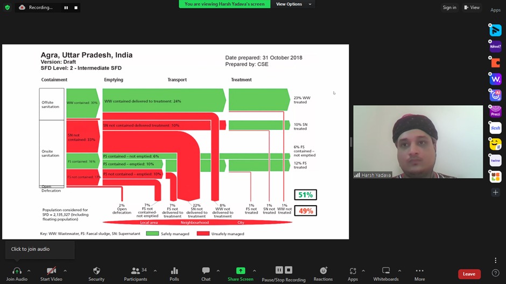
Task: Click the 'WW contained delivered to treatment: 24%' bar
Action: (x=164, y=100)
